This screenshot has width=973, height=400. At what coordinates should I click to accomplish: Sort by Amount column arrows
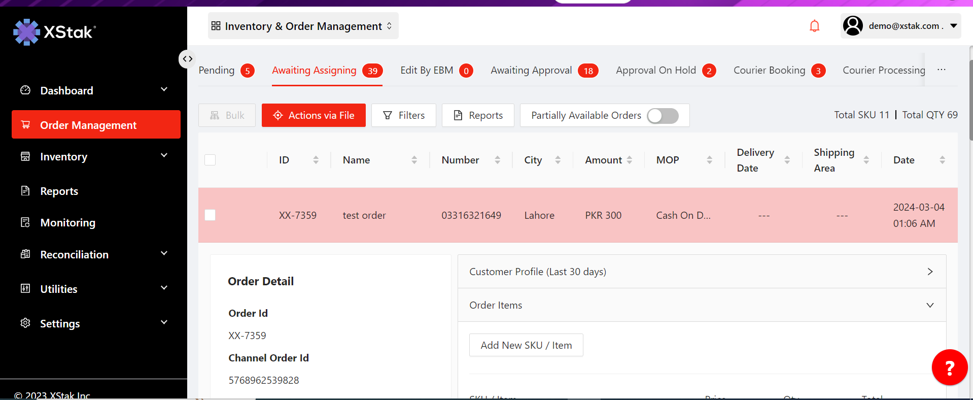pyautogui.click(x=630, y=160)
